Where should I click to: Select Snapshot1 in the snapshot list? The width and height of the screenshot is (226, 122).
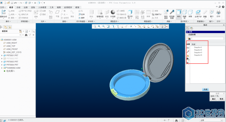pyautogui.click(x=198, y=47)
